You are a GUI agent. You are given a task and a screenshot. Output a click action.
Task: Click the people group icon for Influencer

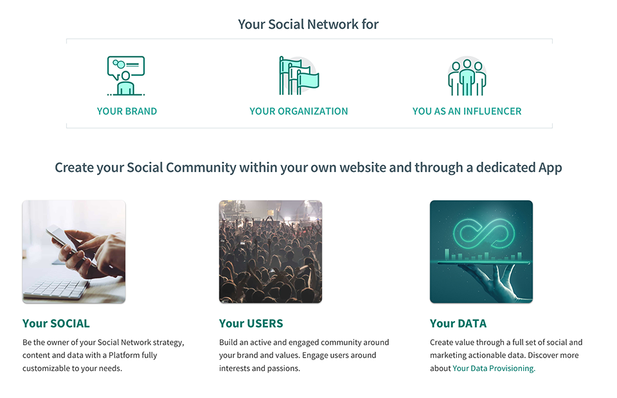coord(467,76)
